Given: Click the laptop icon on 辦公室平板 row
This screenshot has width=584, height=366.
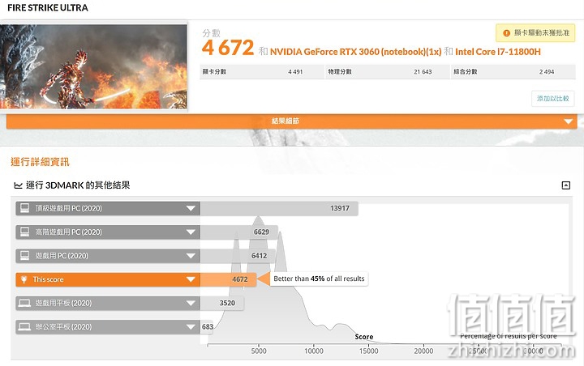Looking at the screenshot, I should tap(24, 327).
